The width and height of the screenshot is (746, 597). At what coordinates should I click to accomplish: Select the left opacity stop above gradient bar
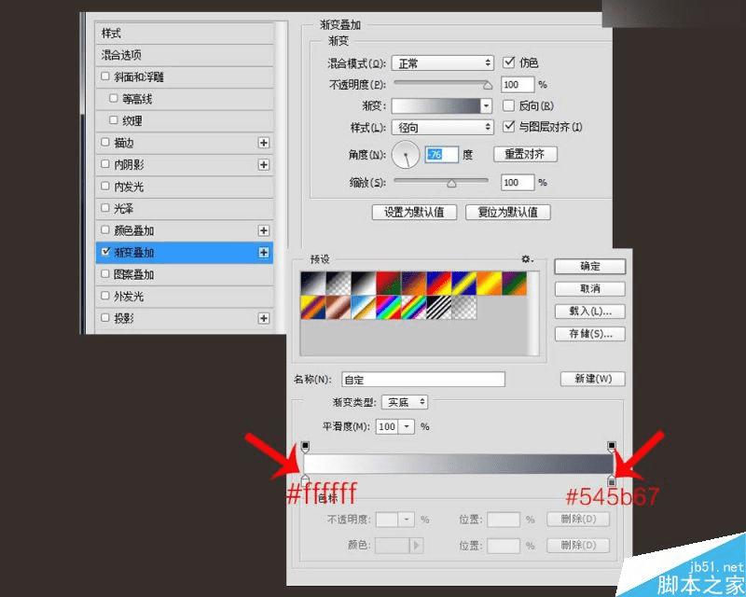click(x=305, y=448)
